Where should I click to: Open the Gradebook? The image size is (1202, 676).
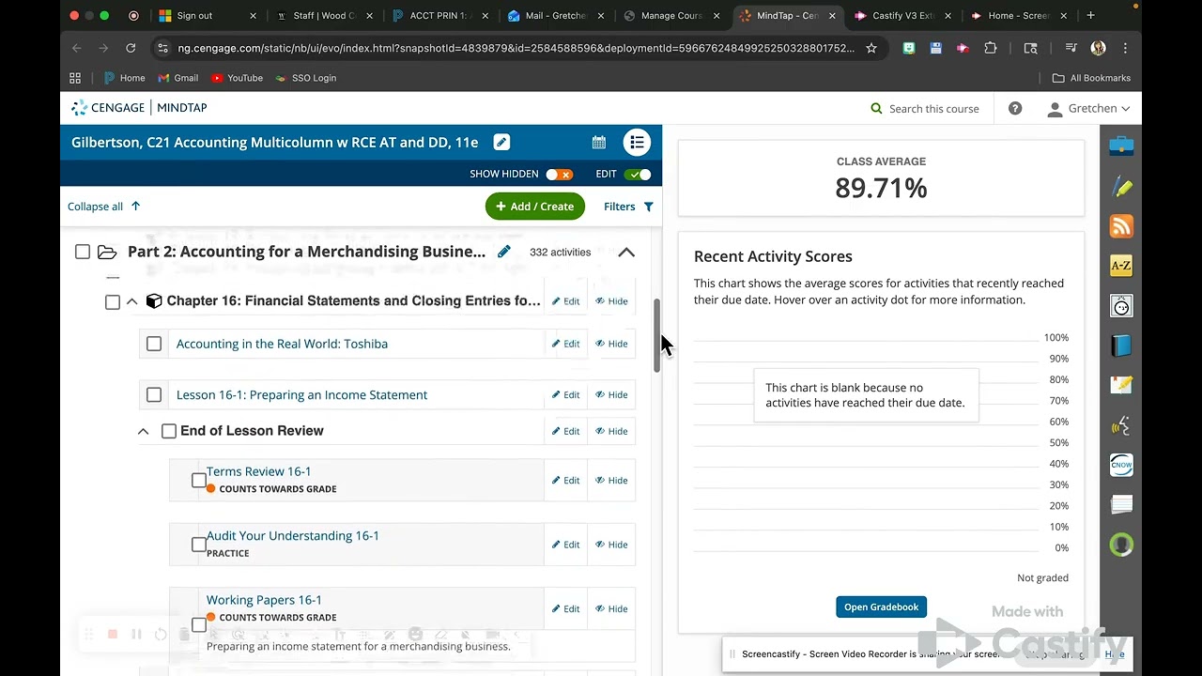pos(881,607)
